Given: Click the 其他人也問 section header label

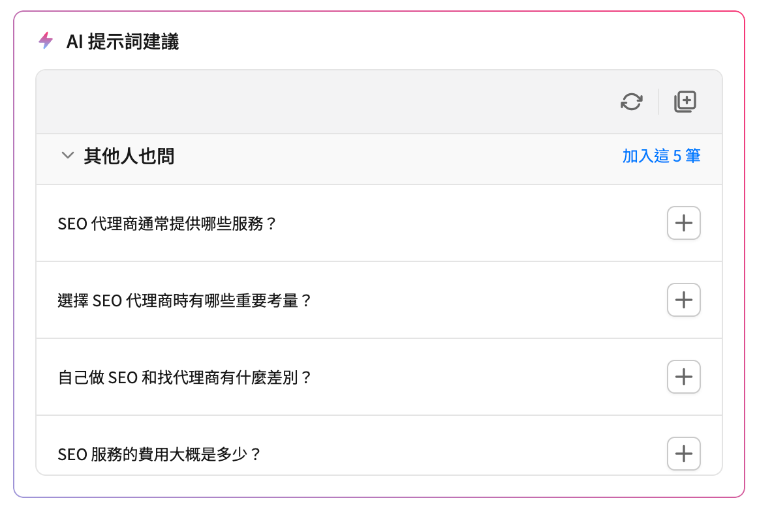Looking at the screenshot, I should click(x=129, y=156).
